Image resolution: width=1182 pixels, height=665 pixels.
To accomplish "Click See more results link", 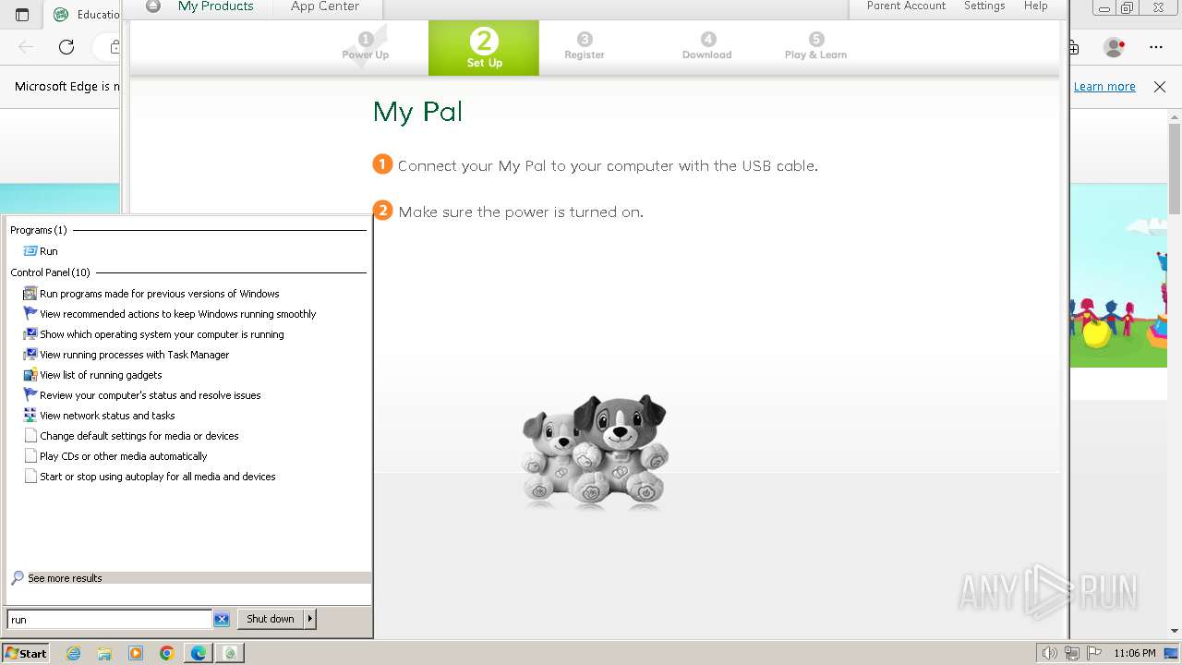I will coord(65,578).
